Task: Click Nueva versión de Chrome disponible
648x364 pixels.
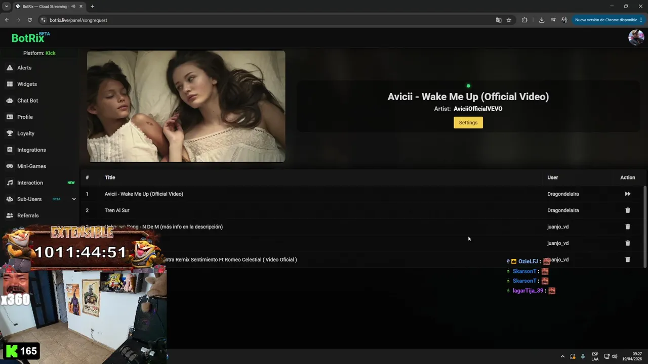Action: [609, 20]
